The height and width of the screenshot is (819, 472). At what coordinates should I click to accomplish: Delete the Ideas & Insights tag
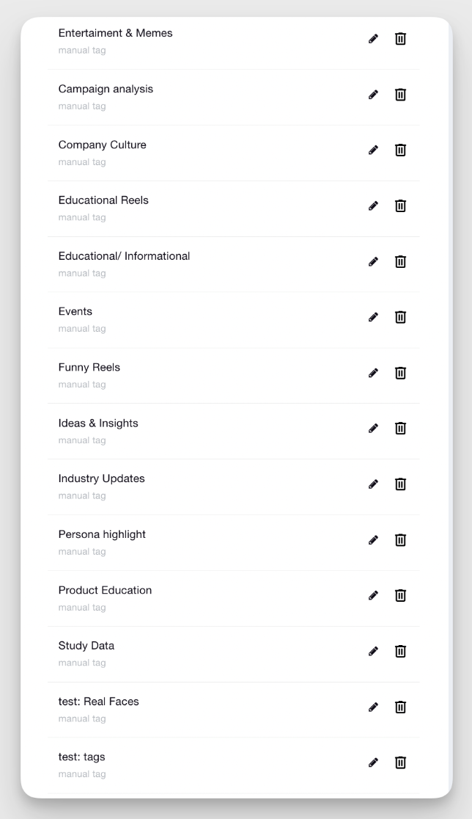(x=400, y=429)
